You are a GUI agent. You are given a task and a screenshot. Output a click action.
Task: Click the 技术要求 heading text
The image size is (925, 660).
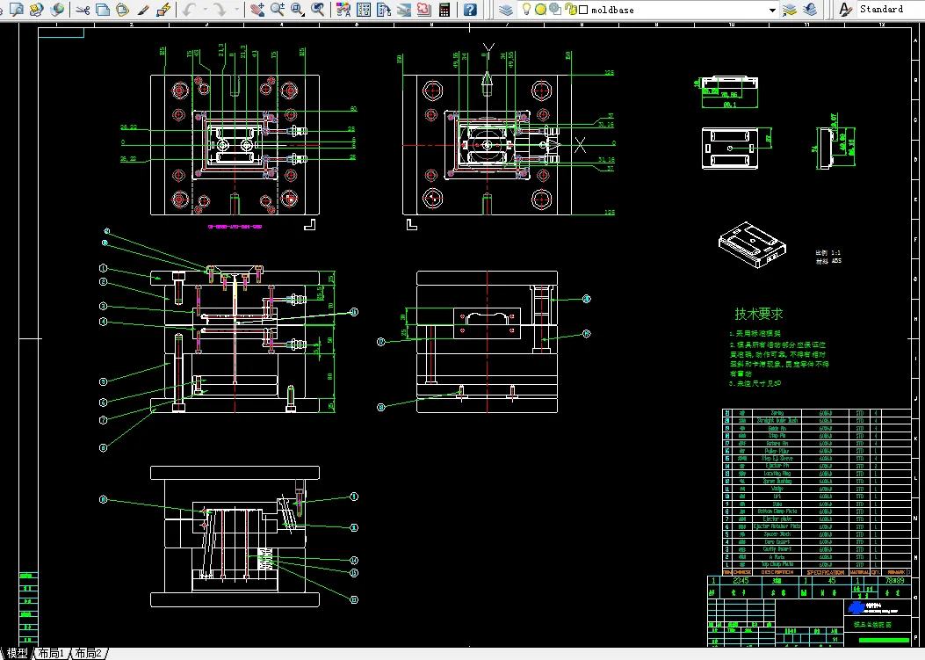coord(759,314)
